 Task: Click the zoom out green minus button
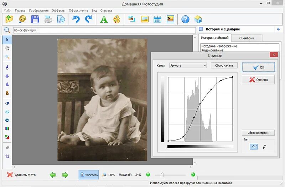tap(148, 175)
